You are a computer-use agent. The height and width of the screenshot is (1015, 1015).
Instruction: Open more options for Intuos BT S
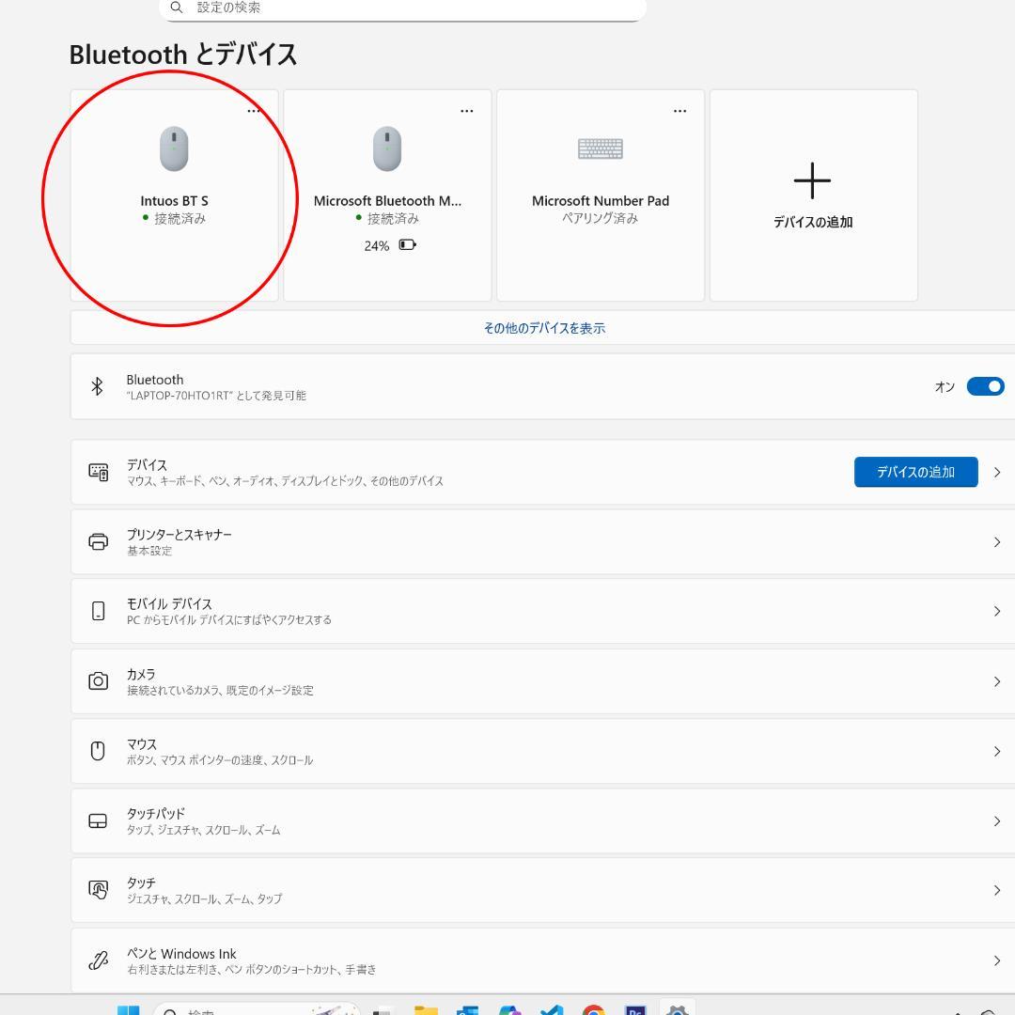[254, 111]
